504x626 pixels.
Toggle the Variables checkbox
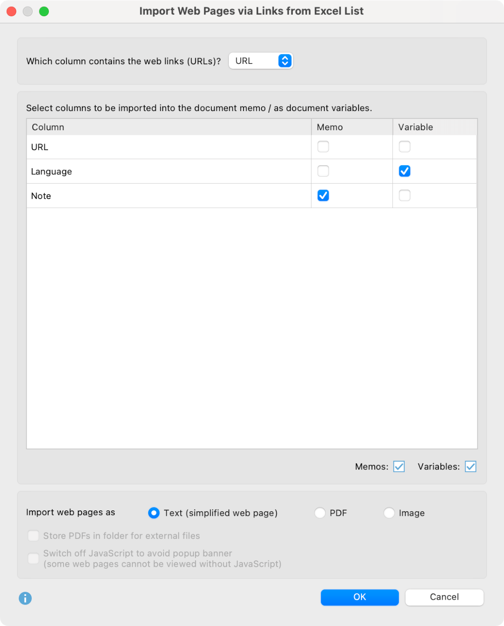[471, 467]
